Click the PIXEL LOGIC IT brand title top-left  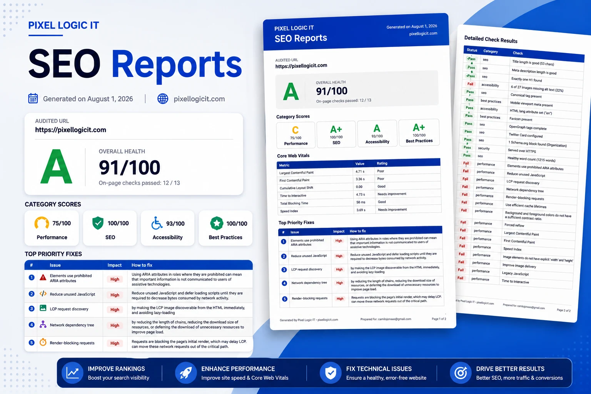[63, 25]
